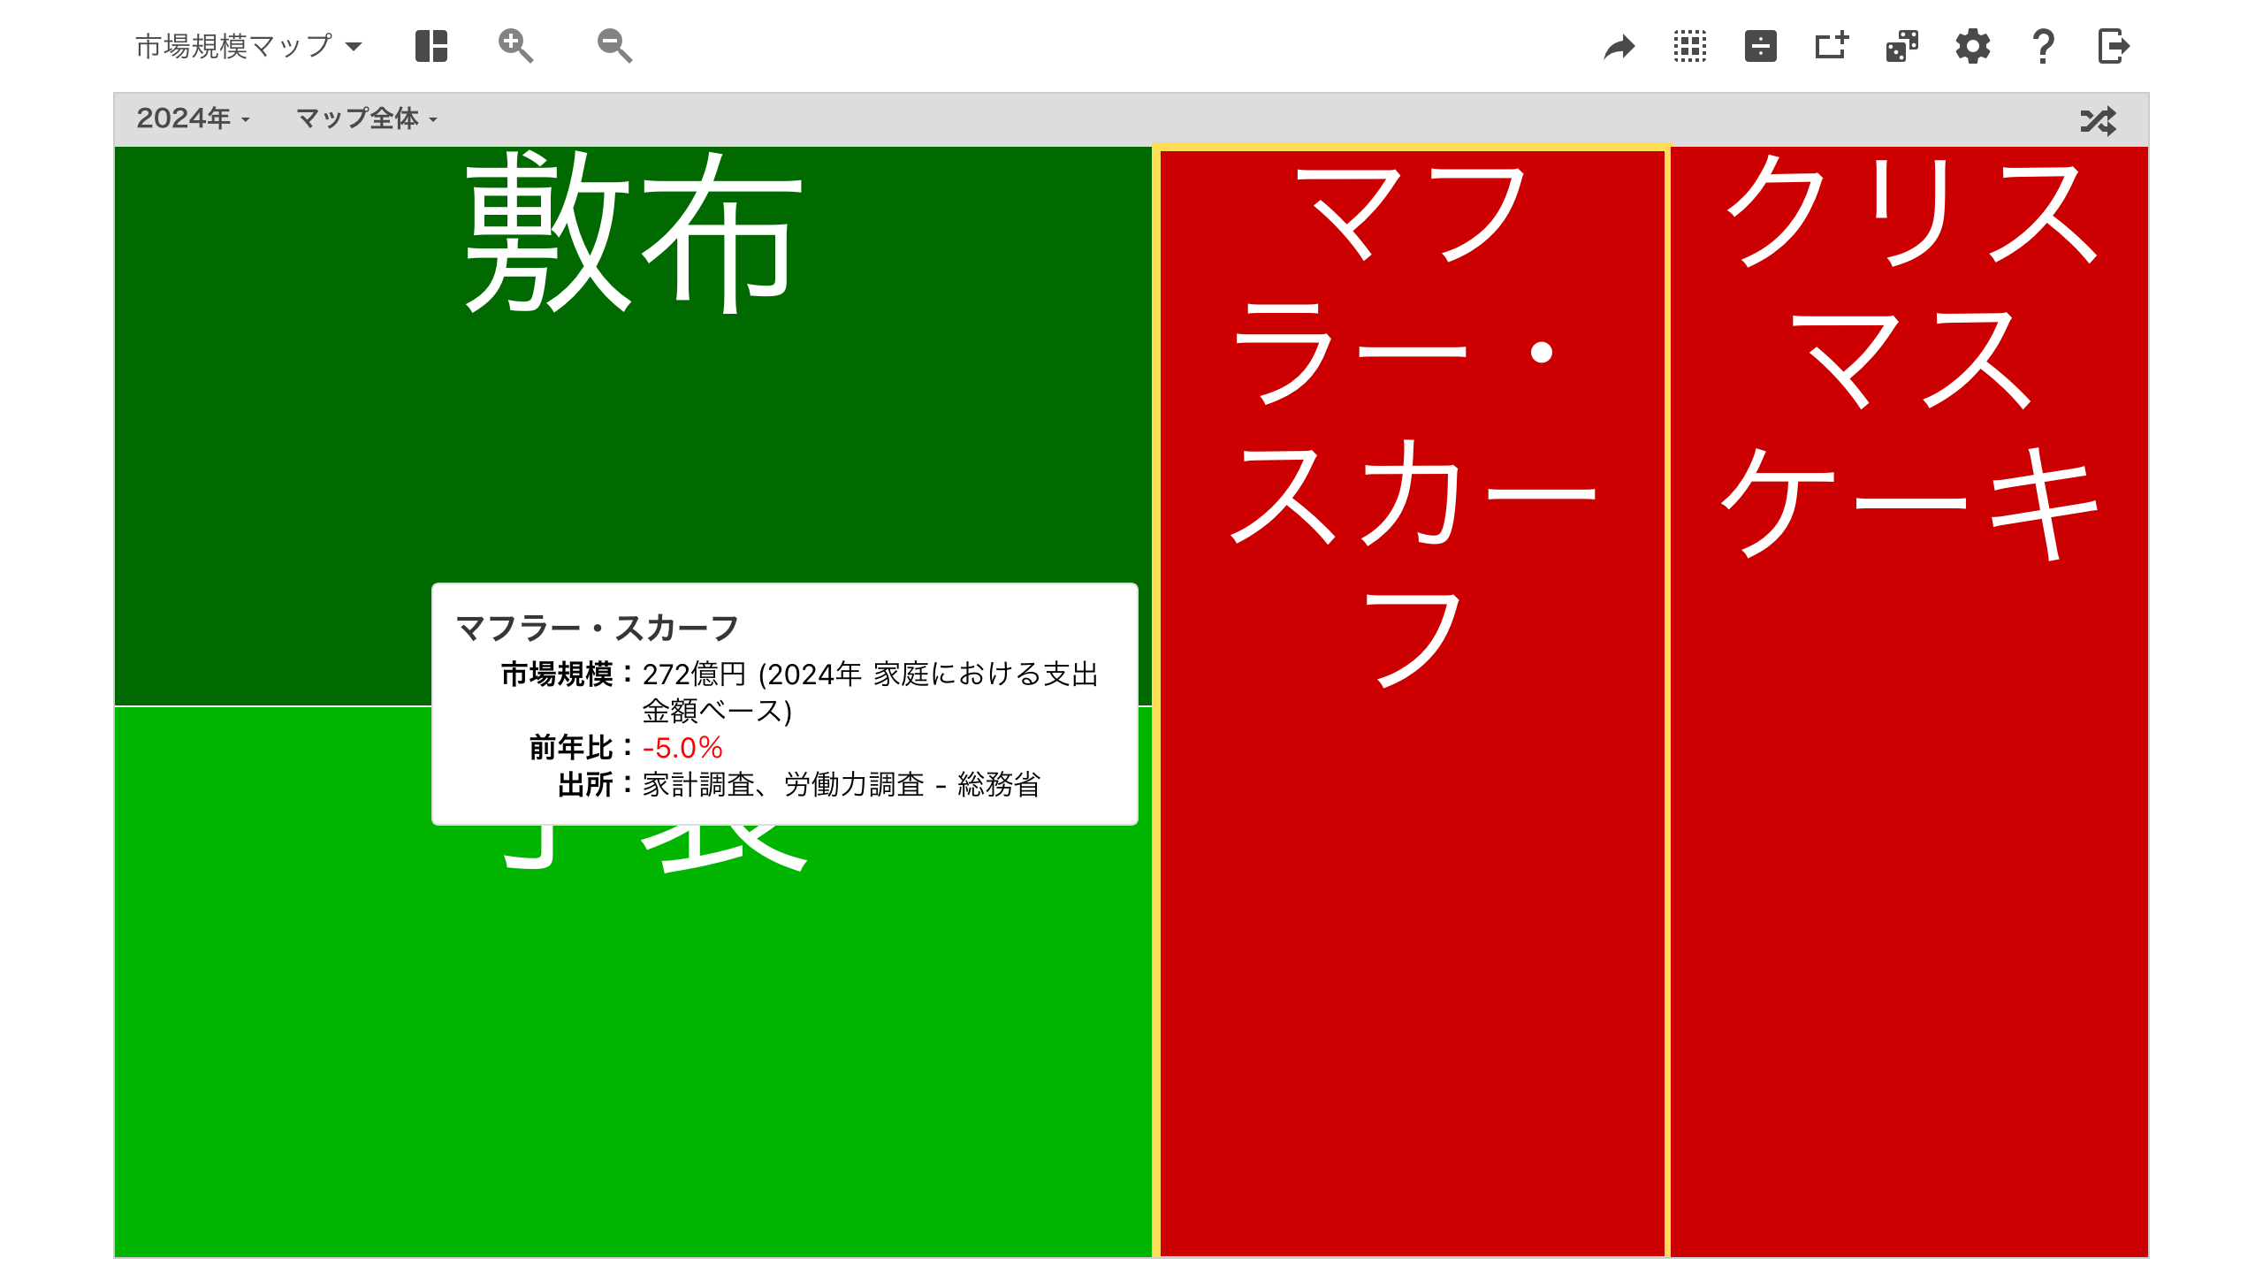Click the zoom in magnifier icon
Screen dimensions: 2263x1273
pos(515,46)
